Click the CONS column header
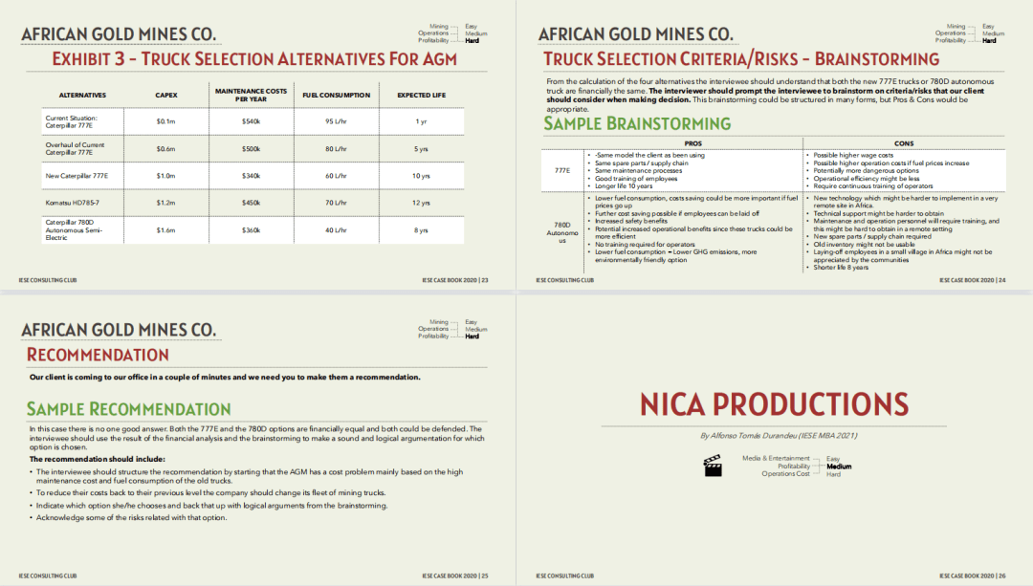The image size is (1033, 586). click(x=903, y=143)
